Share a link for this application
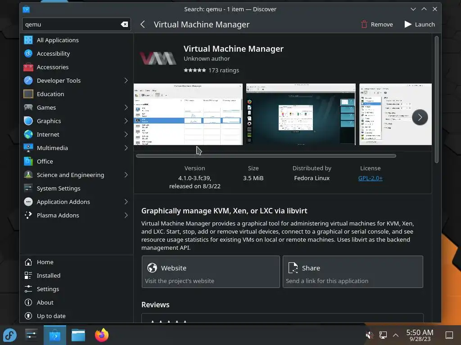Image resolution: width=461 pixels, height=345 pixels. pyautogui.click(x=353, y=272)
